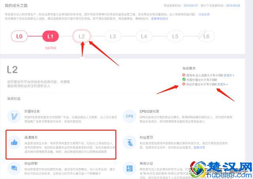Screen dimensions: 253x179
Task: Click red cross icon beside 粉丝价值分大于等于200
Action: [184, 84]
